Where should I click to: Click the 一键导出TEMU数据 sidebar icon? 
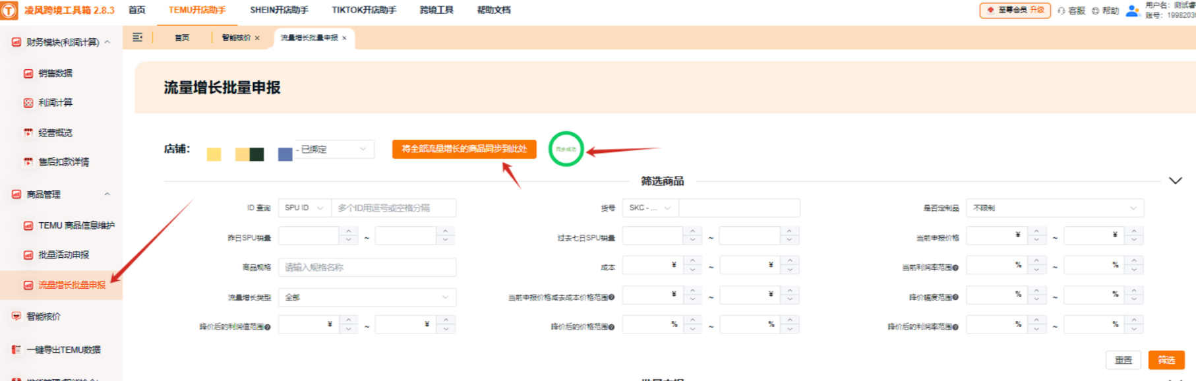tap(16, 350)
